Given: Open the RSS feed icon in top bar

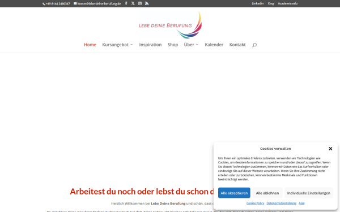Looking at the screenshot, I should coord(147,3).
